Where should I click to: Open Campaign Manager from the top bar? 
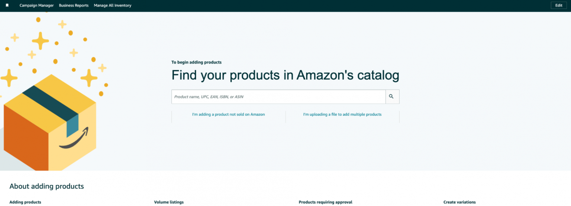tap(36, 6)
